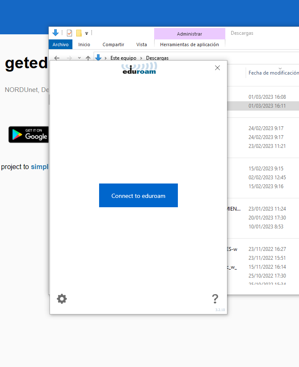Select file row dated 20/01/2023 17:30
This screenshot has height=367, width=299.
tap(263, 218)
